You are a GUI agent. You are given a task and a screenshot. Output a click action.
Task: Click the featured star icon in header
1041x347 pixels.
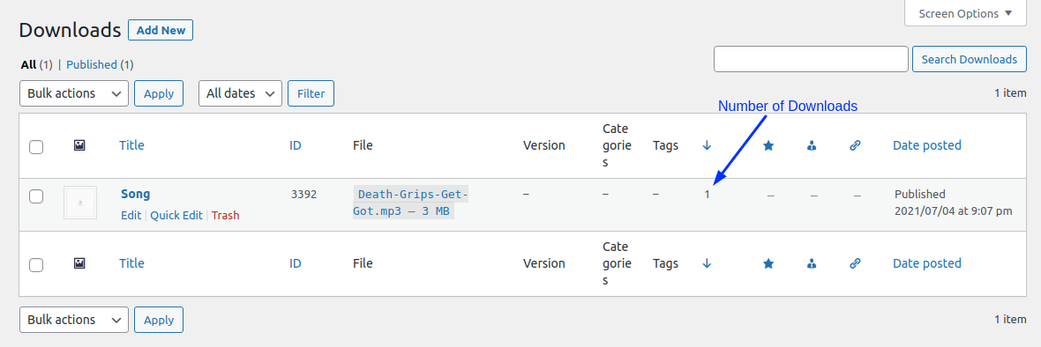click(768, 145)
